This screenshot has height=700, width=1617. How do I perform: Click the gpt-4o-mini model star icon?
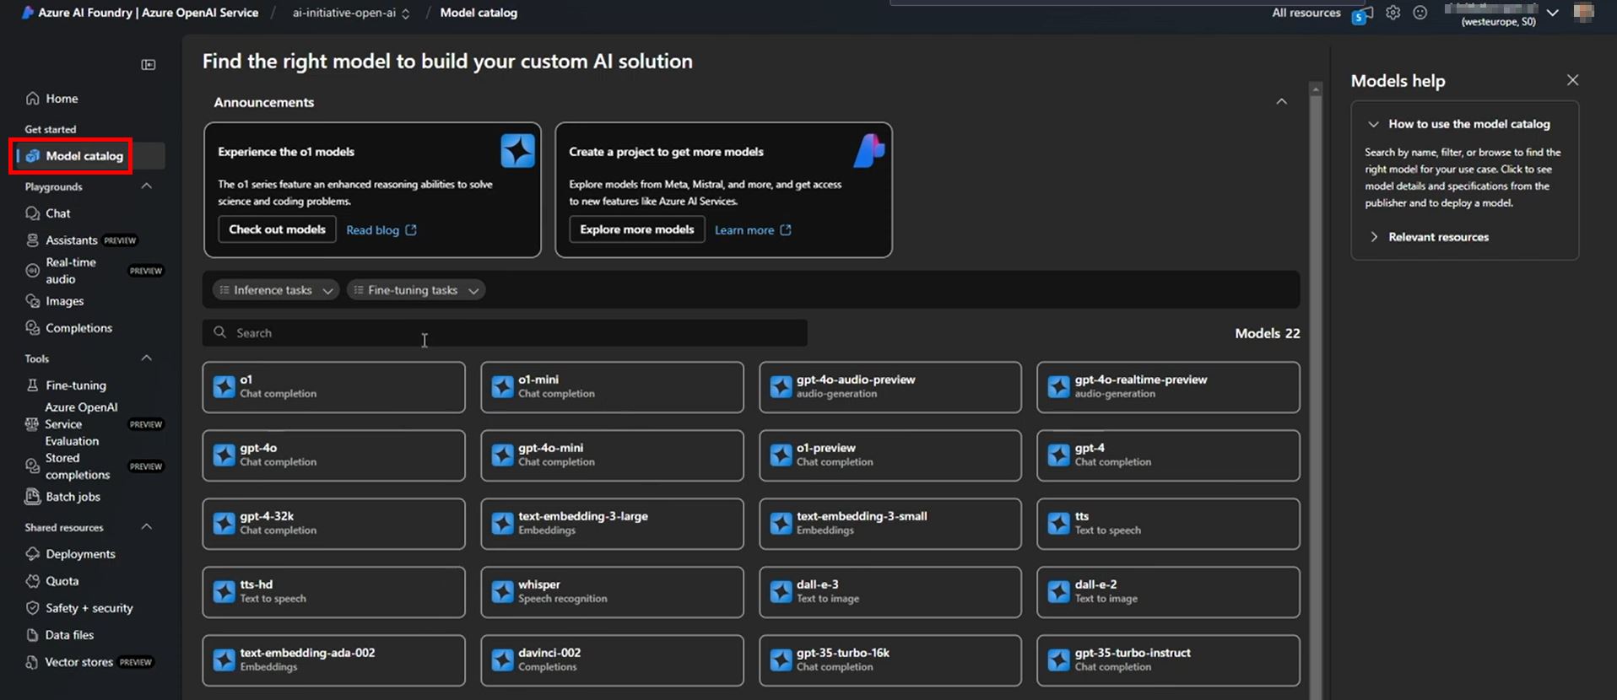click(x=503, y=455)
